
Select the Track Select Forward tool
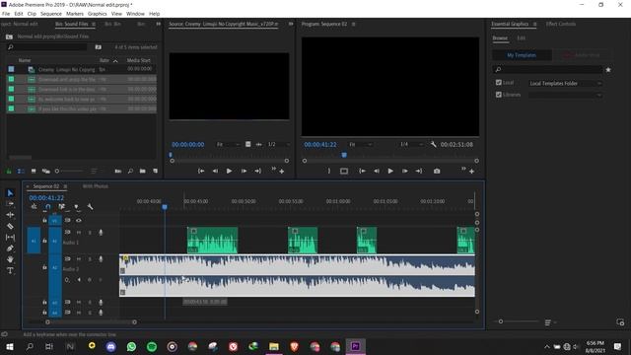pyautogui.click(x=10, y=204)
